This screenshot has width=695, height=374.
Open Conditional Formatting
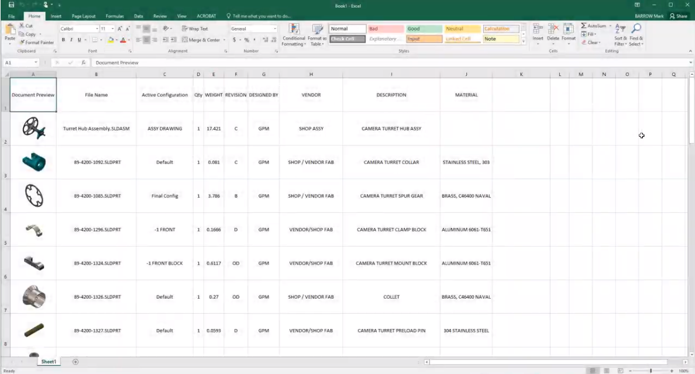click(x=294, y=34)
